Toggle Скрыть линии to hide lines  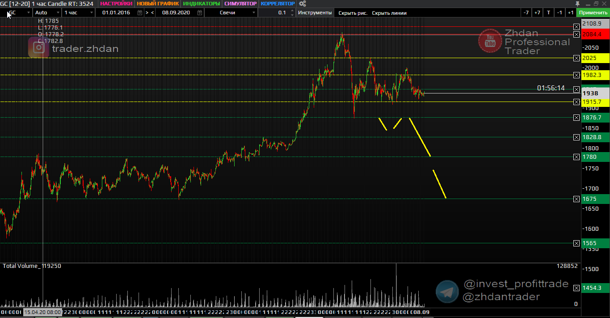click(x=389, y=13)
